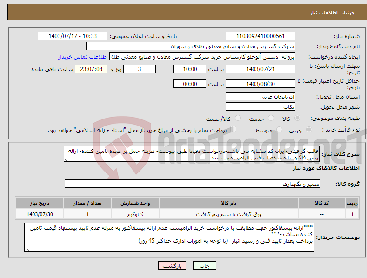Click the label طبقه بندی موضوعی
The width and height of the screenshot is (367, 278).
pyautogui.click(x=335, y=118)
